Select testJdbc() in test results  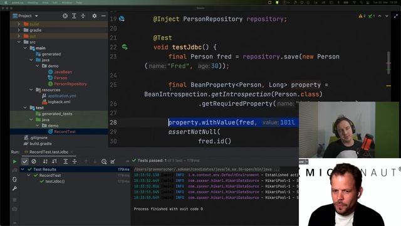(x=55, y=181)
